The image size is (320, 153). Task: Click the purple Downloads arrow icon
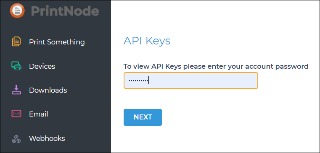16,90
